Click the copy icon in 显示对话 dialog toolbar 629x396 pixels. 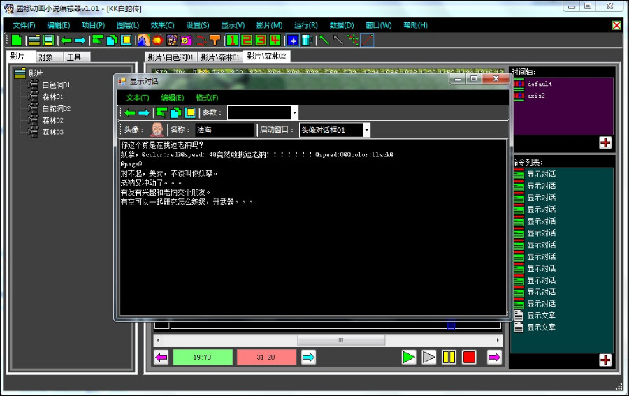175,112
